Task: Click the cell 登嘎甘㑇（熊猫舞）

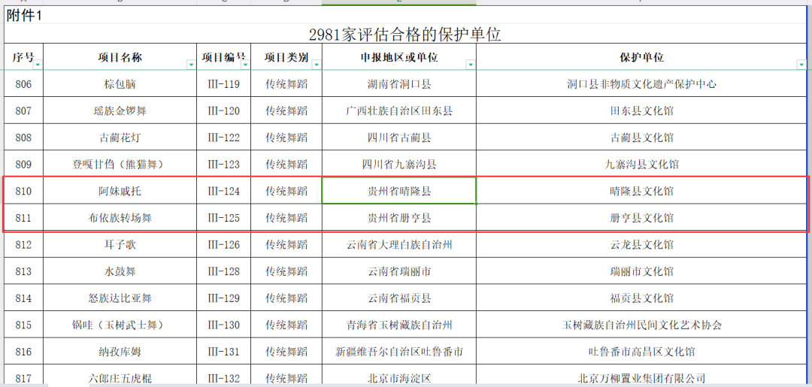Action: (x=120, y=165)
